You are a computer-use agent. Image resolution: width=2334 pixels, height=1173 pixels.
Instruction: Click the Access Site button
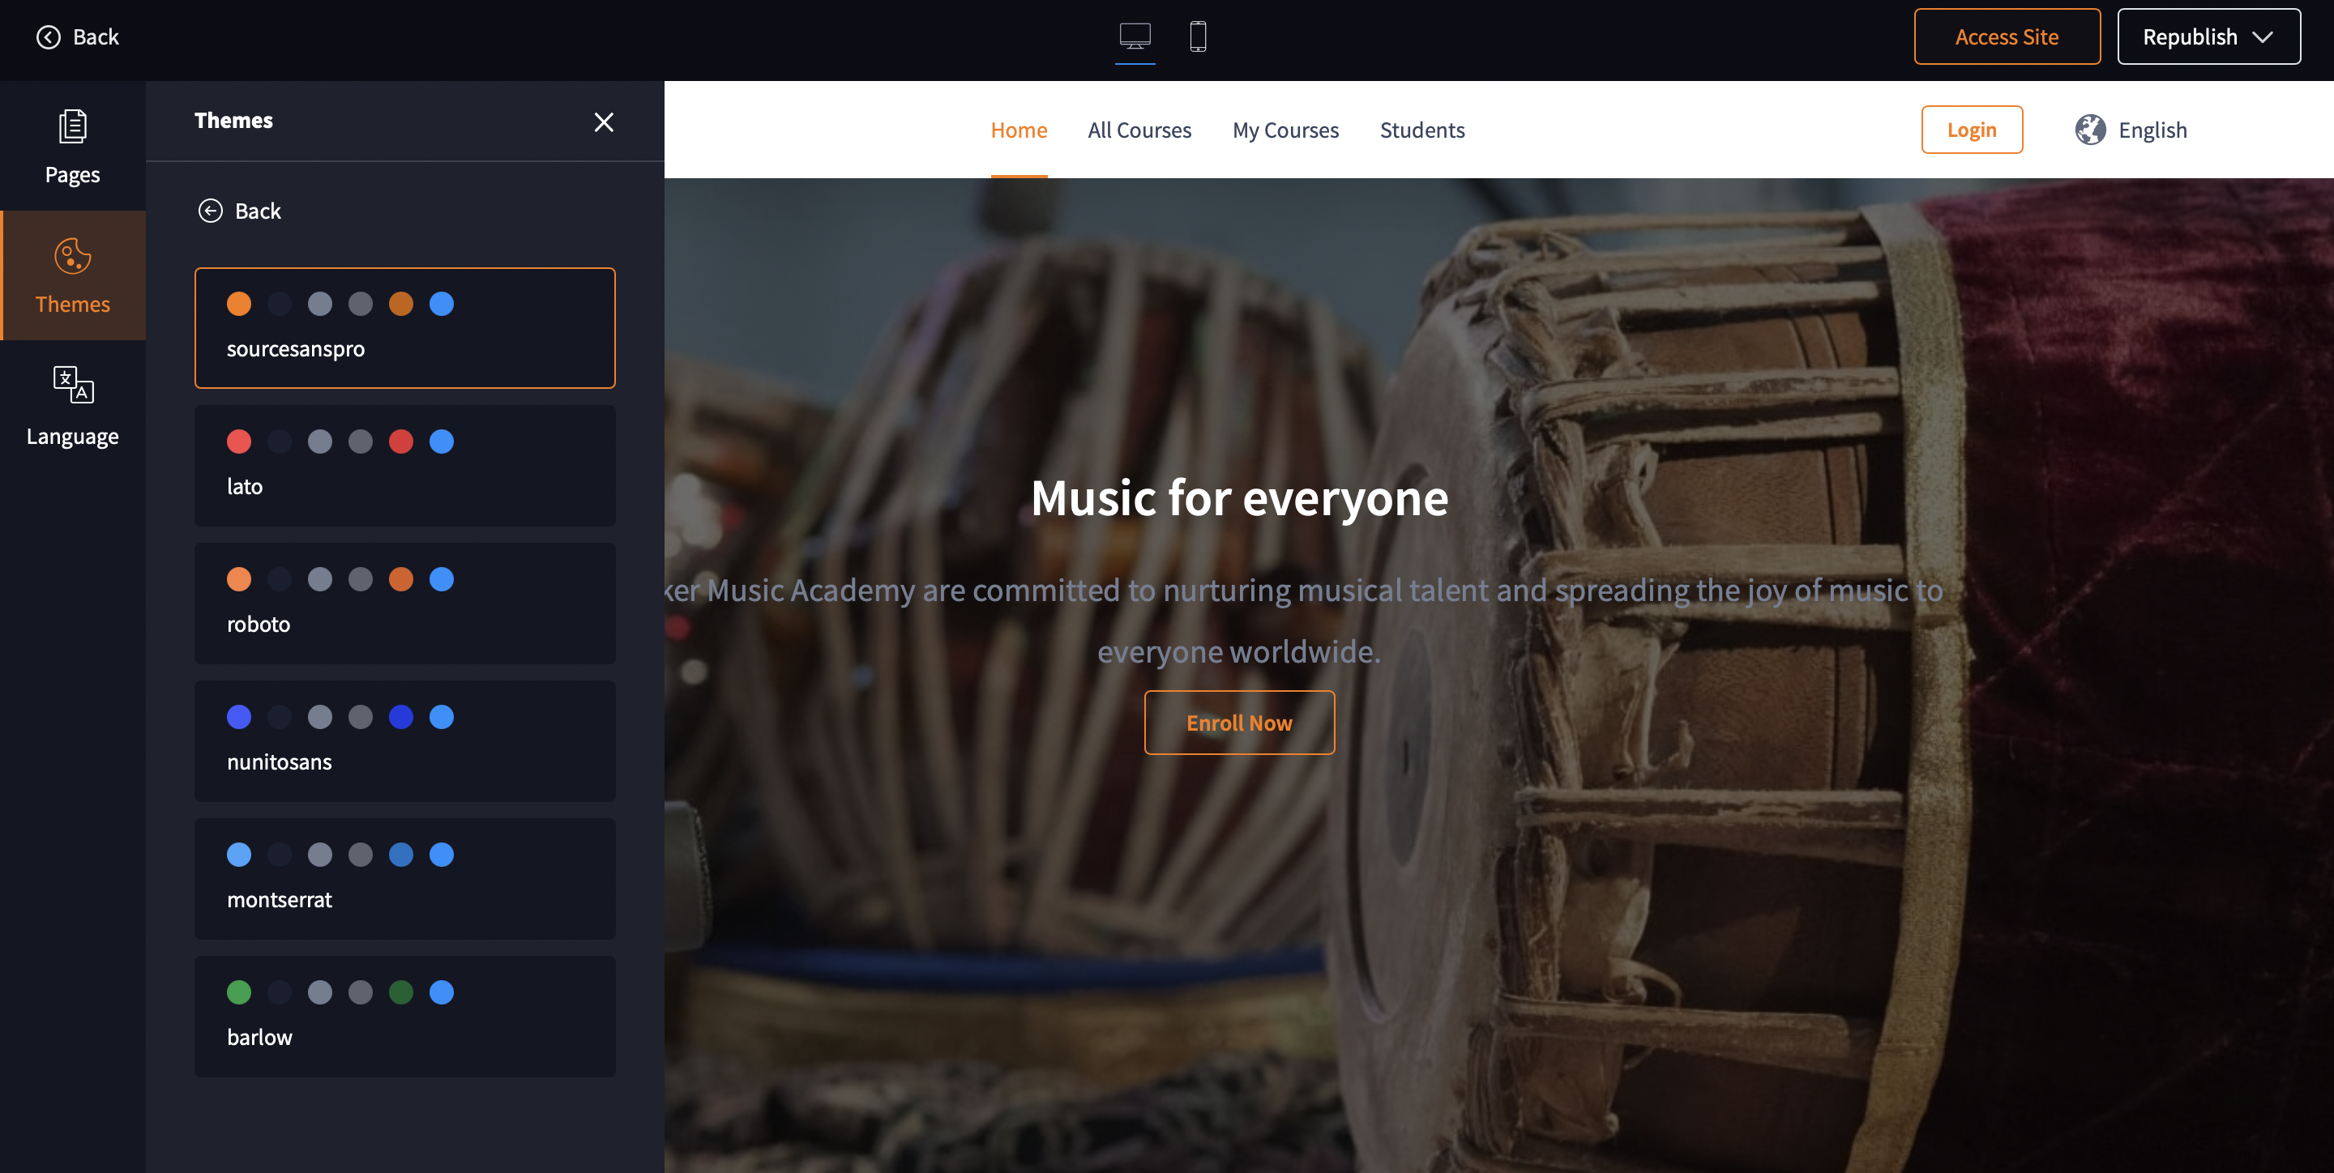tap(2006, 36)
